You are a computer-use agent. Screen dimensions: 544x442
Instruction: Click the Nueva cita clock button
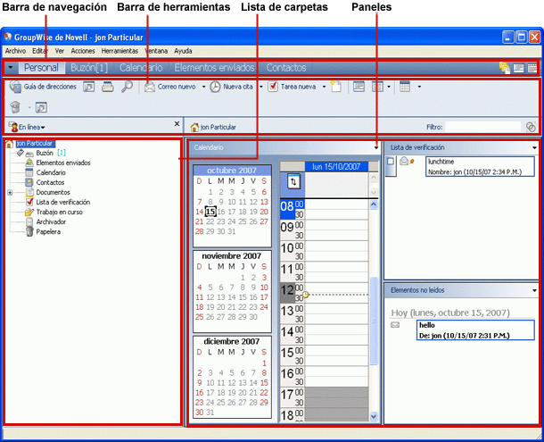point(231,87)
